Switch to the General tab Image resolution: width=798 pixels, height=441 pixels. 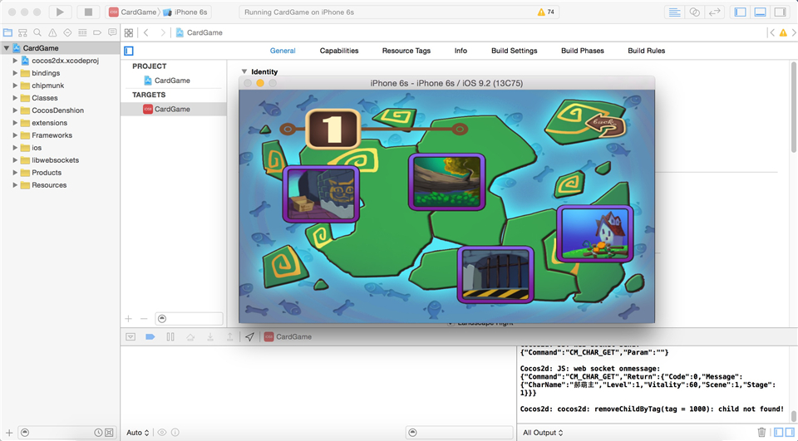click(x=283, y=51)
